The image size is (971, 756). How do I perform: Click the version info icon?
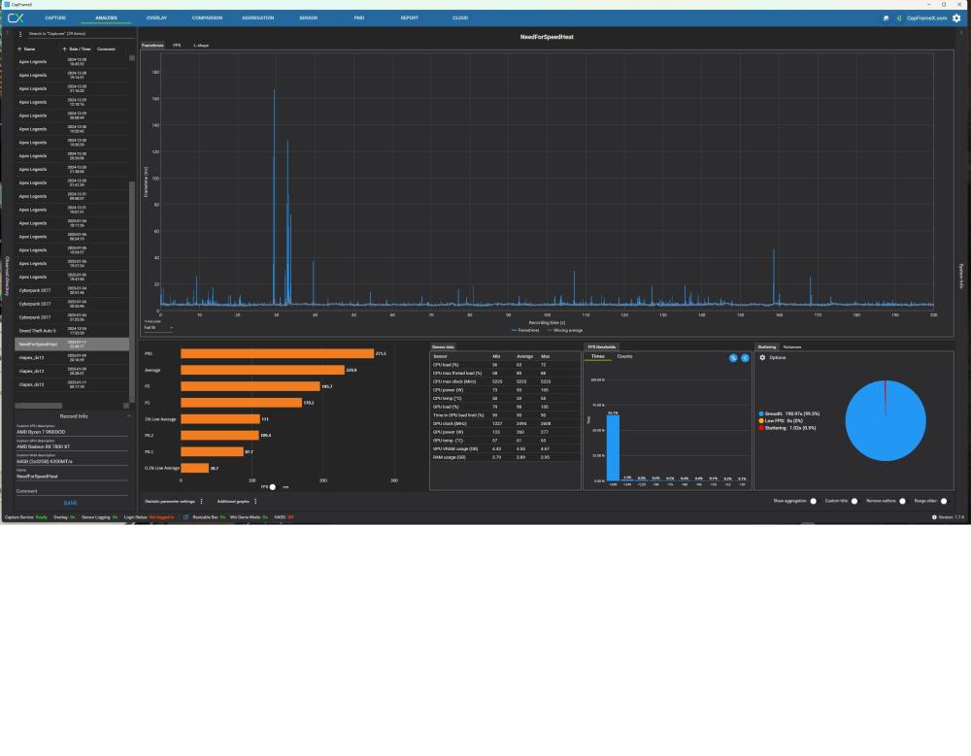click(x=934, y=517)
